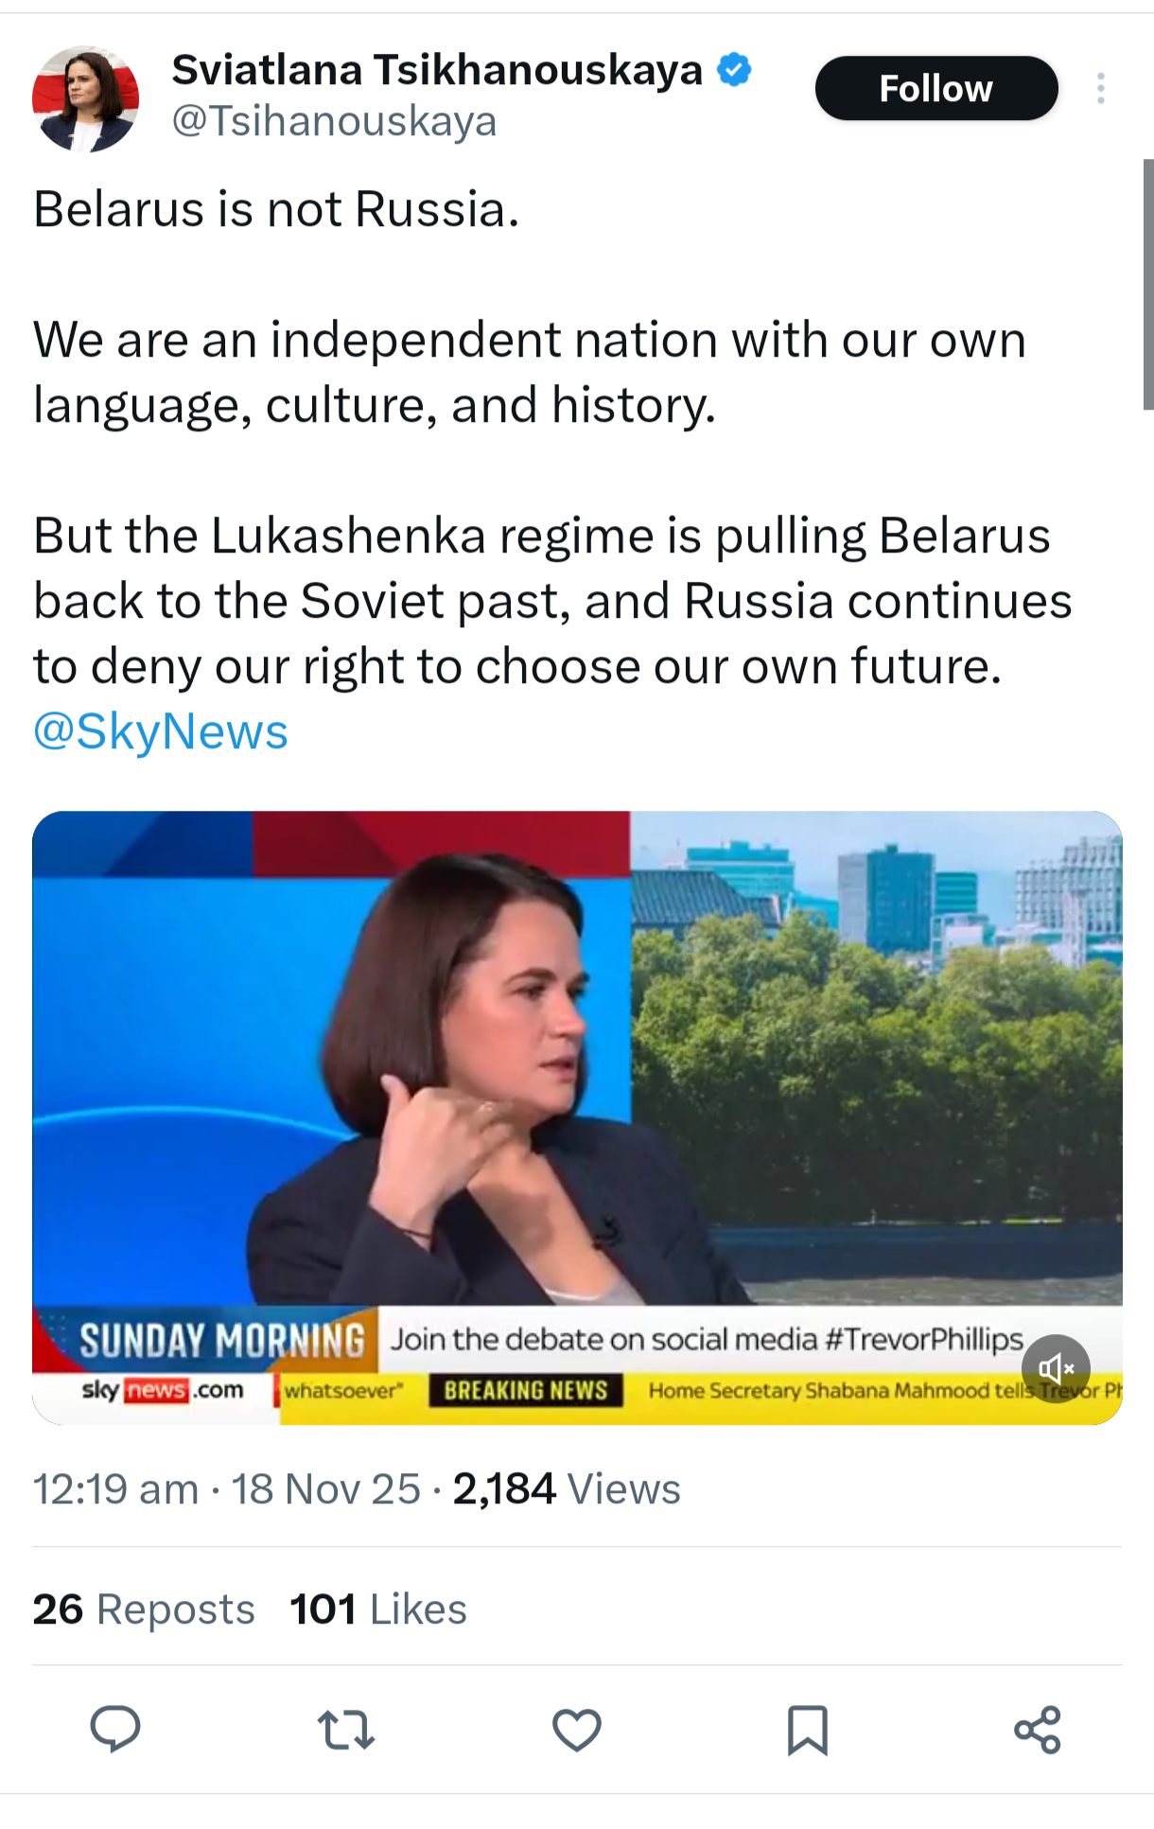The width and height of the screenshot is (1154, 1829).
Task: Open the three-dot more options menu
Action: [x=1100, y=89]
